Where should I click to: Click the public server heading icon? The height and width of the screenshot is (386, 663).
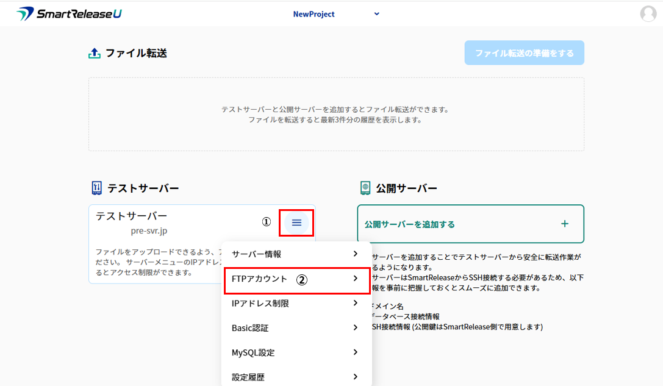365,188
